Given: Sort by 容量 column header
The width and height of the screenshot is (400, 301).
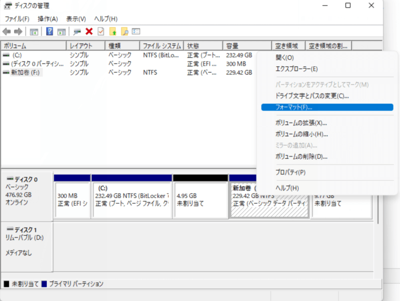Looking at the screenshot, I should pos(247,46).
